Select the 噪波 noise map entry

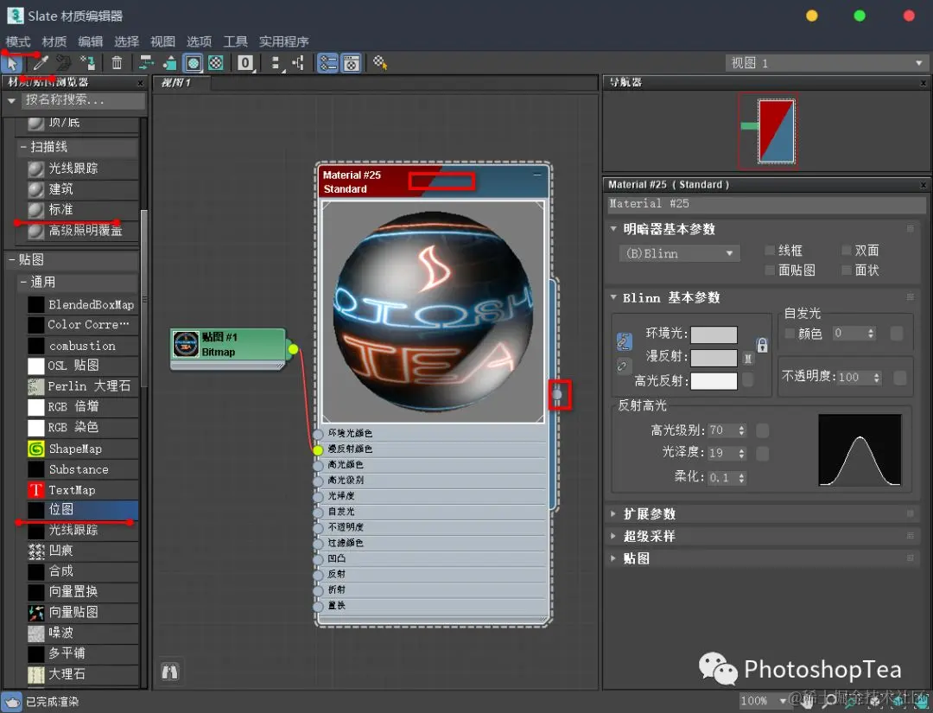pyautogui.click(x=83, y=633)
